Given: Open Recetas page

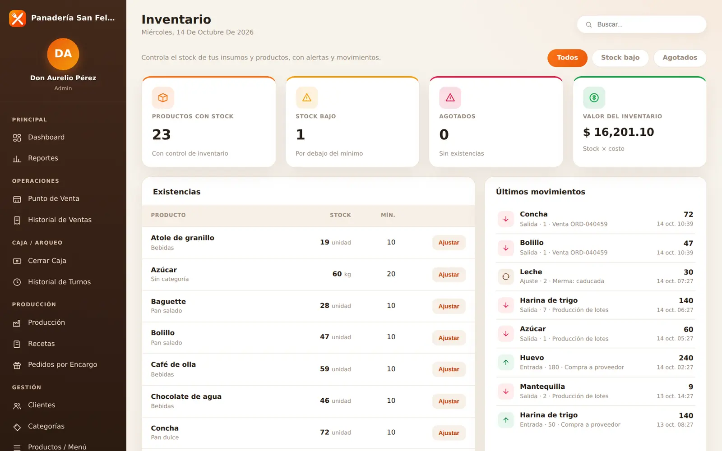Looking at the screenshot, I should pyautogui.click(x=63, y=344).
